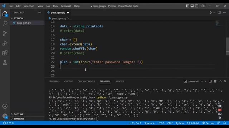Open run options dropdown next to play
229x128 pixels.
tap(214, 13)
